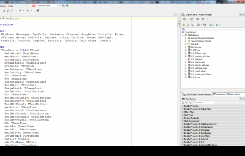Click the Browse Forward arrow icon

pyautogui.click(x=27, y=11)
